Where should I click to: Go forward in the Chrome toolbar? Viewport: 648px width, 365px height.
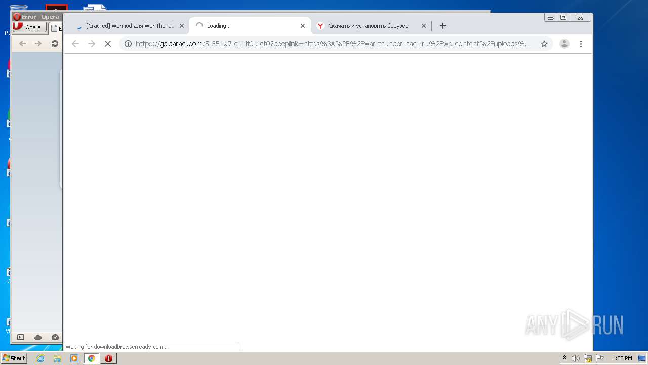pos(92,44)
